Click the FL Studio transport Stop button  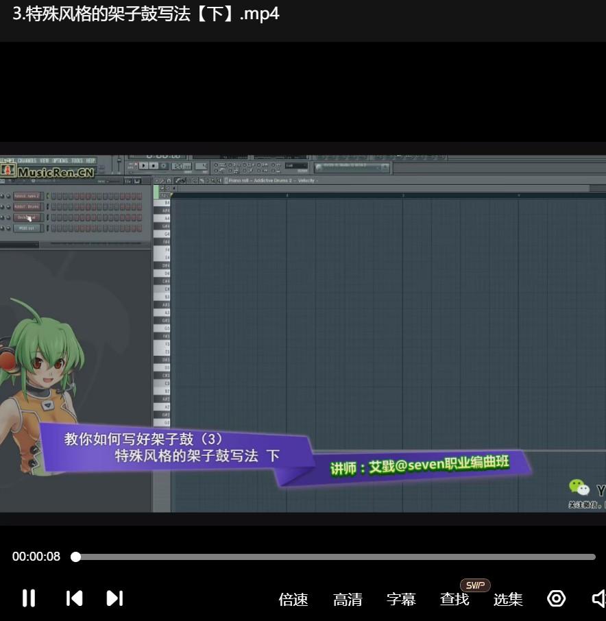click(154, 166)
